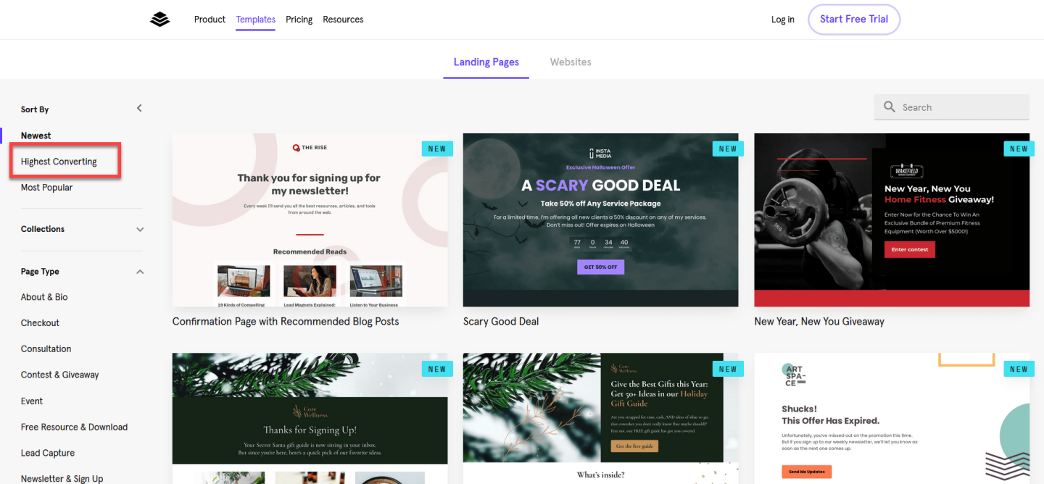The image size is (1044, 484).
Task: Click the NEW badge on the Confirmation Page template
Action: (x=437, y=149)
